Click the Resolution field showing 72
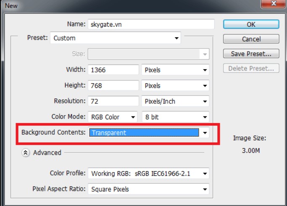 (x=113, y=101)
